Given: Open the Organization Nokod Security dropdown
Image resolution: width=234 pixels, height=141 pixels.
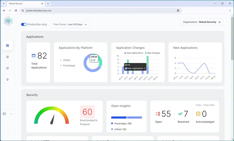Looking at the screenshot, I should click(x=202, y=22).
